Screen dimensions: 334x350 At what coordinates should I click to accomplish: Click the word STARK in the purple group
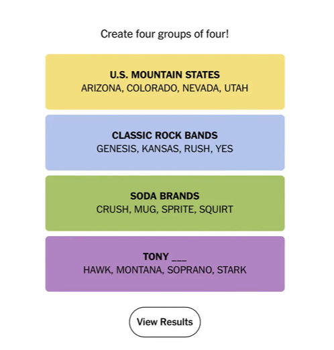click(231, 270)
